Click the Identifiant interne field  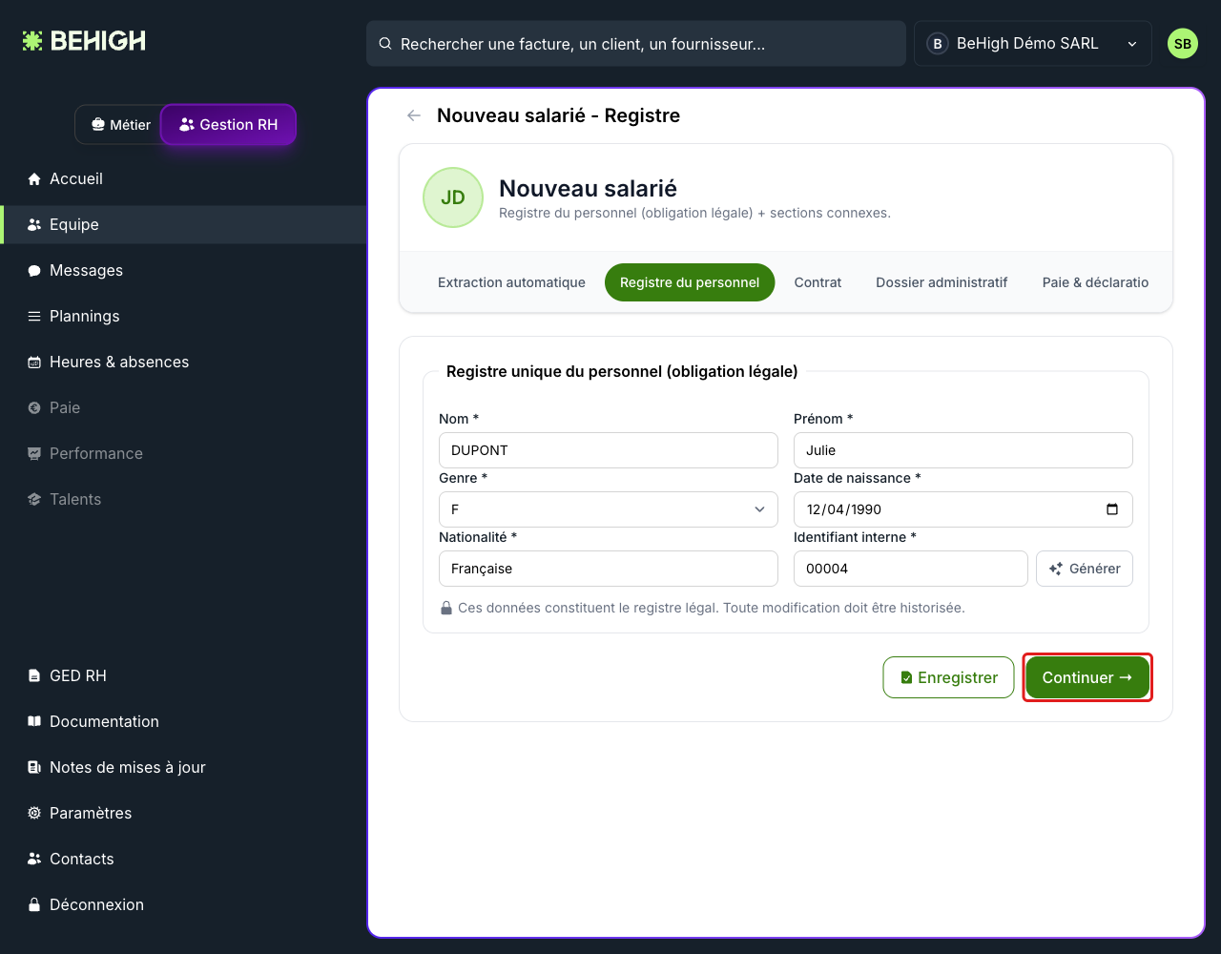(x=911, y=569)
